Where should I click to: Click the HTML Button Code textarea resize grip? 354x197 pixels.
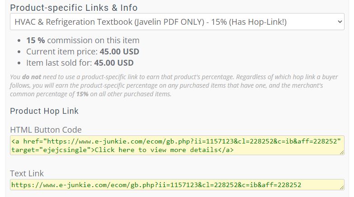point(342,152)
